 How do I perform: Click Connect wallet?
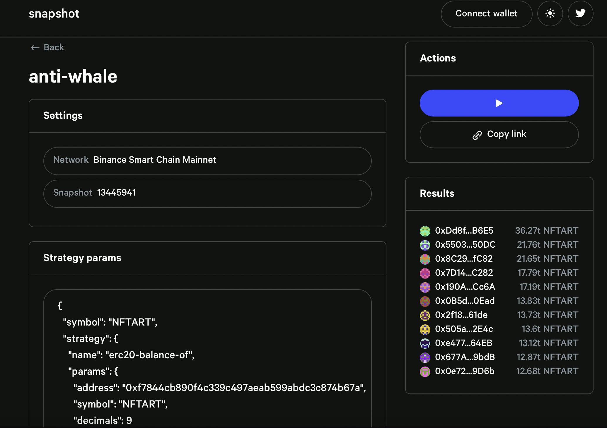(x=486, y=13)
